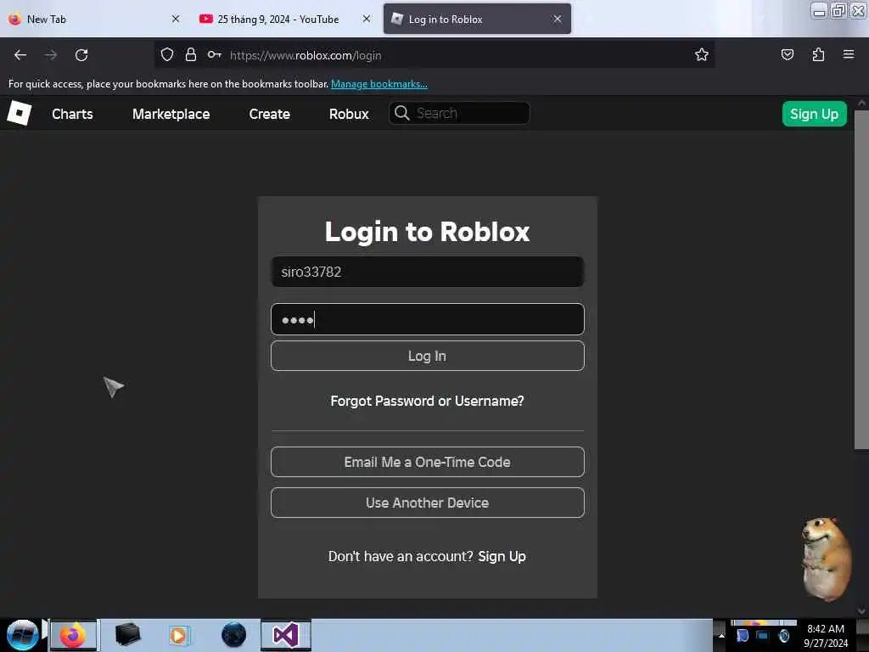Open the taskbar clock showing 8:42 AM

826,635
